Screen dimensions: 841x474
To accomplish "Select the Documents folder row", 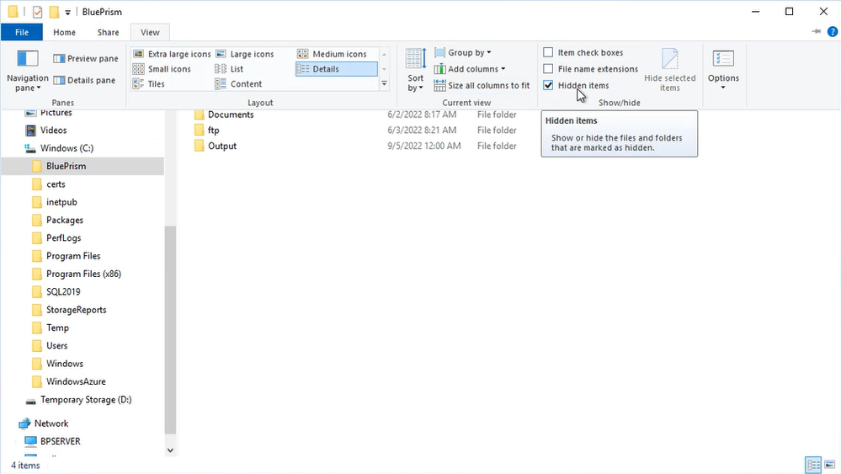I will point(355,115).
